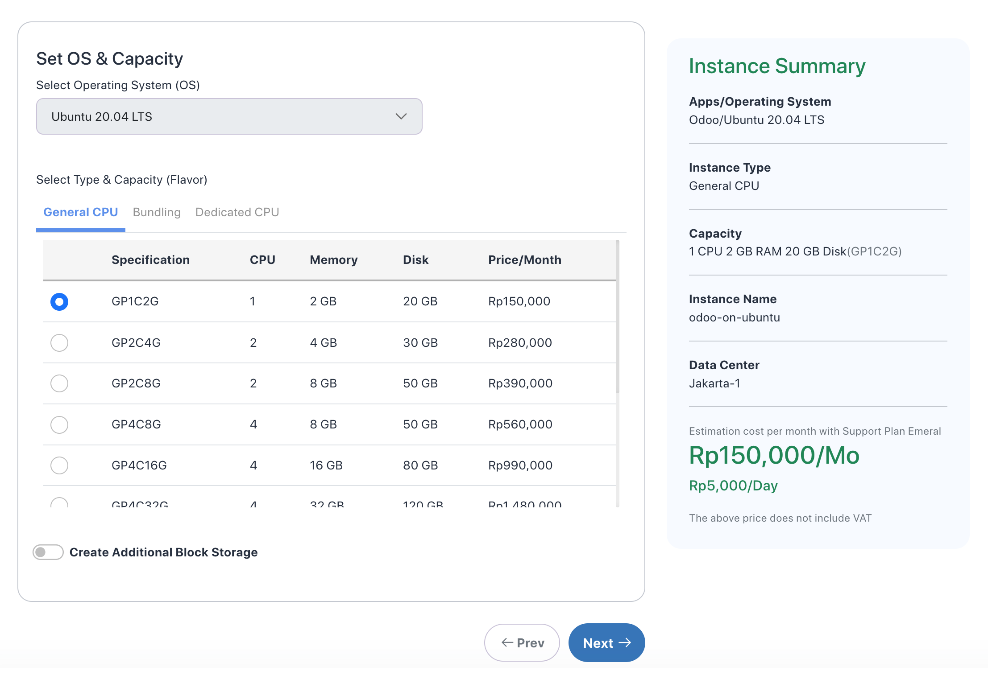The width and height of the screenshot is (988, 675).
Task: Enable Create Additional Block Storage
Action: (47, 552)
